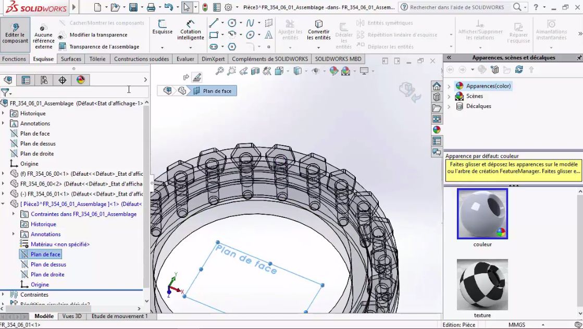Open Constructions soudées tab
Image resolution: width=583 pixels, height=329 pixels.
tap(141, 59)
